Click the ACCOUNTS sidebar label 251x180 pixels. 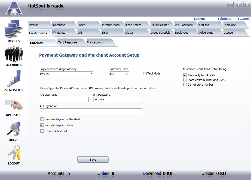(x=14, y=65)
